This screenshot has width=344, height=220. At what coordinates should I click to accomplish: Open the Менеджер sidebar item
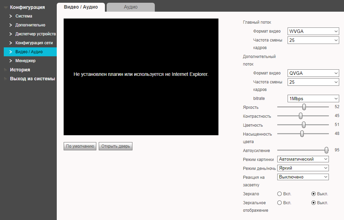point(25,61)
